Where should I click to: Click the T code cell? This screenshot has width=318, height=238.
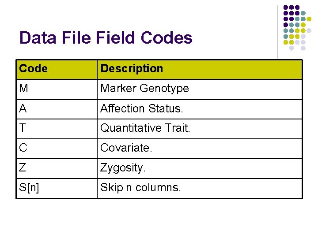pyautogui.click(x=57, y=129)
